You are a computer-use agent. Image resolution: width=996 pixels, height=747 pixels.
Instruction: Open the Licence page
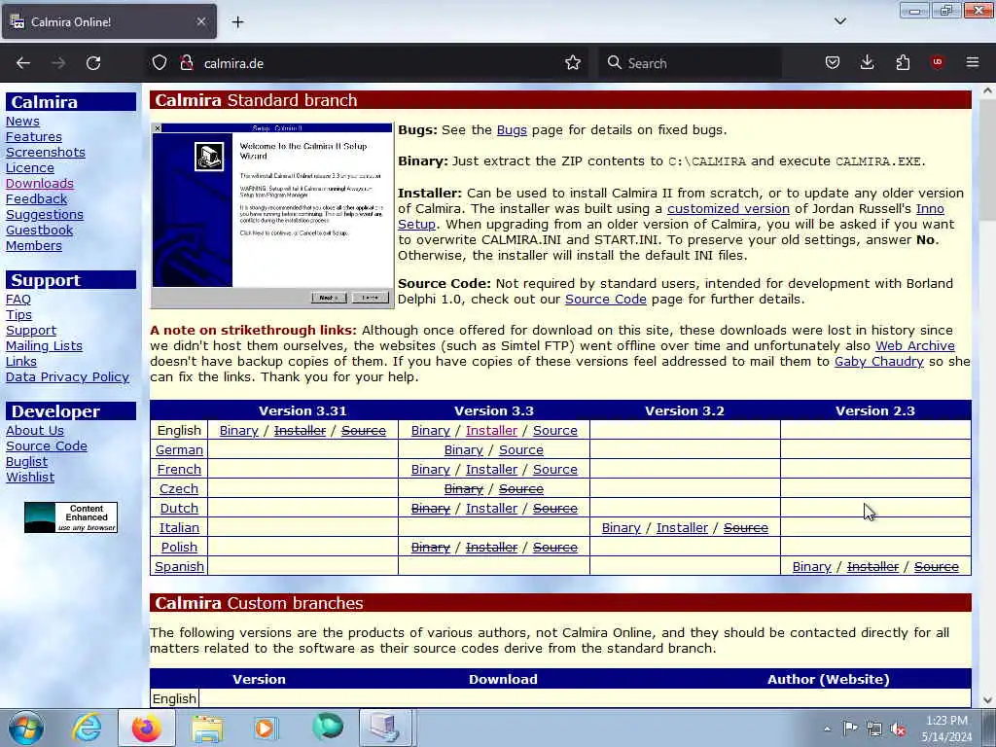click(x=30, y=167)
